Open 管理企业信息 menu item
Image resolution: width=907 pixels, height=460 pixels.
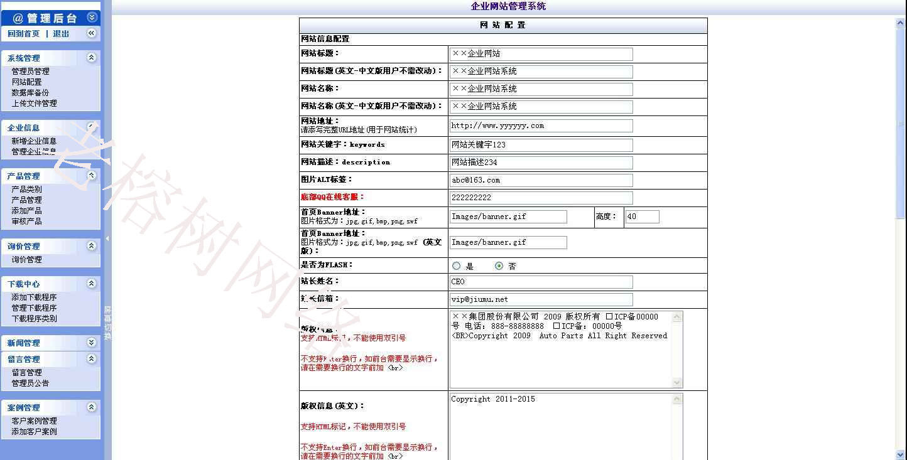coord(34,151)
